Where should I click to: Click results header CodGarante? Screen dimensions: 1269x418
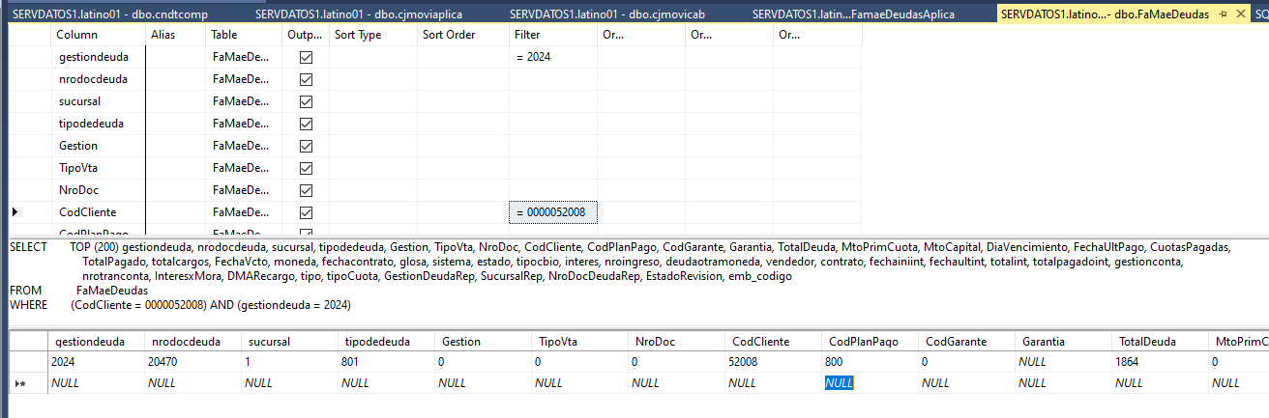point(966,342)
